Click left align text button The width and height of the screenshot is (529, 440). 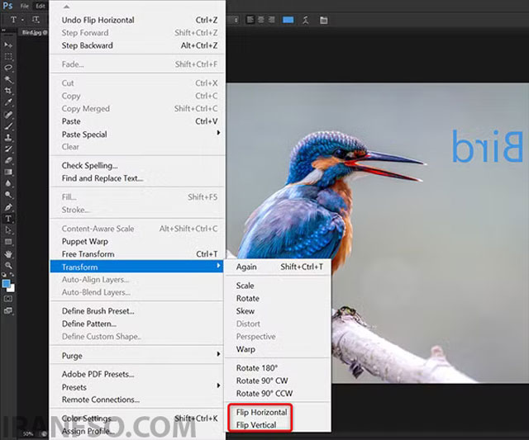click(x=250, y=20)
